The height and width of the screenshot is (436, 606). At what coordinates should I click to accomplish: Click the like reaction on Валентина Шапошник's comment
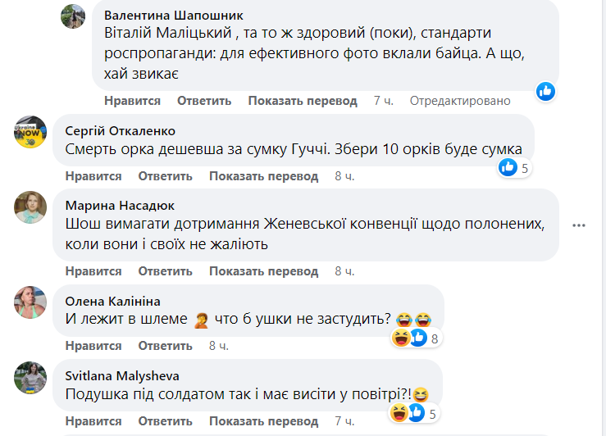[546, 91]
